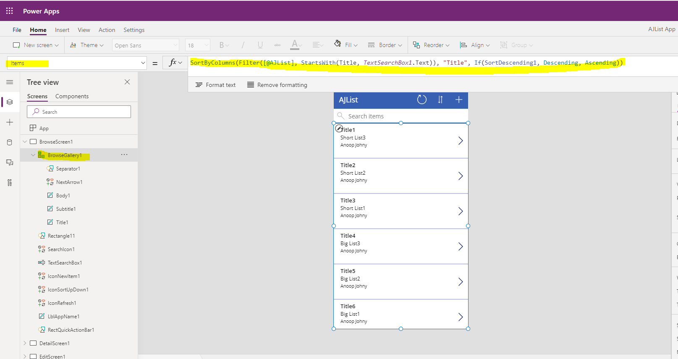This screenshot has width=678, height=359.
Task: Expand the EditScreen1 node
Action: pos(25,356)
